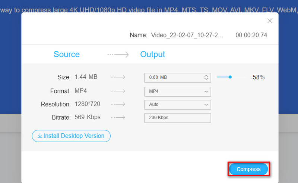This screenshot has width=298, height=183.
Task: Click the 0.60 MB output size field
Action: point(173,77)
